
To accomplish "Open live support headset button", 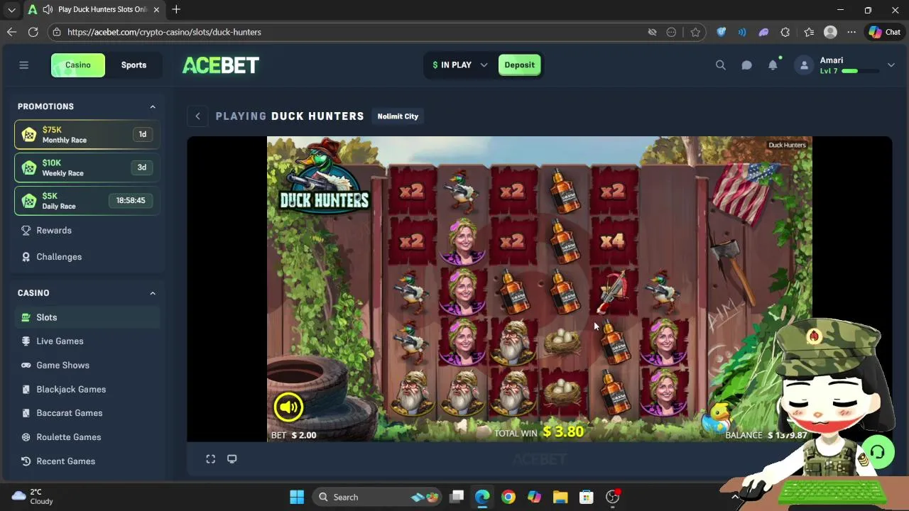I will [x=878, y=452].
